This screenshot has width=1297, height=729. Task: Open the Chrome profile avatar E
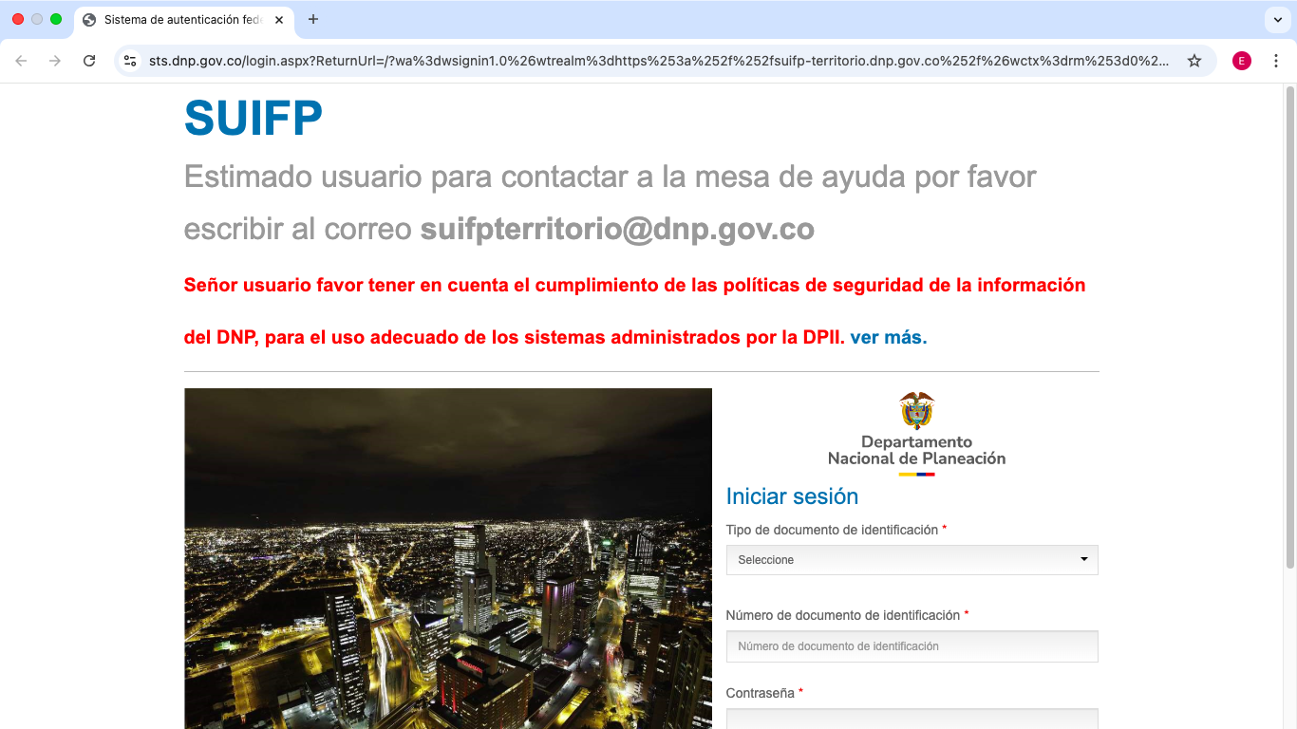(x=1242, y=61)
